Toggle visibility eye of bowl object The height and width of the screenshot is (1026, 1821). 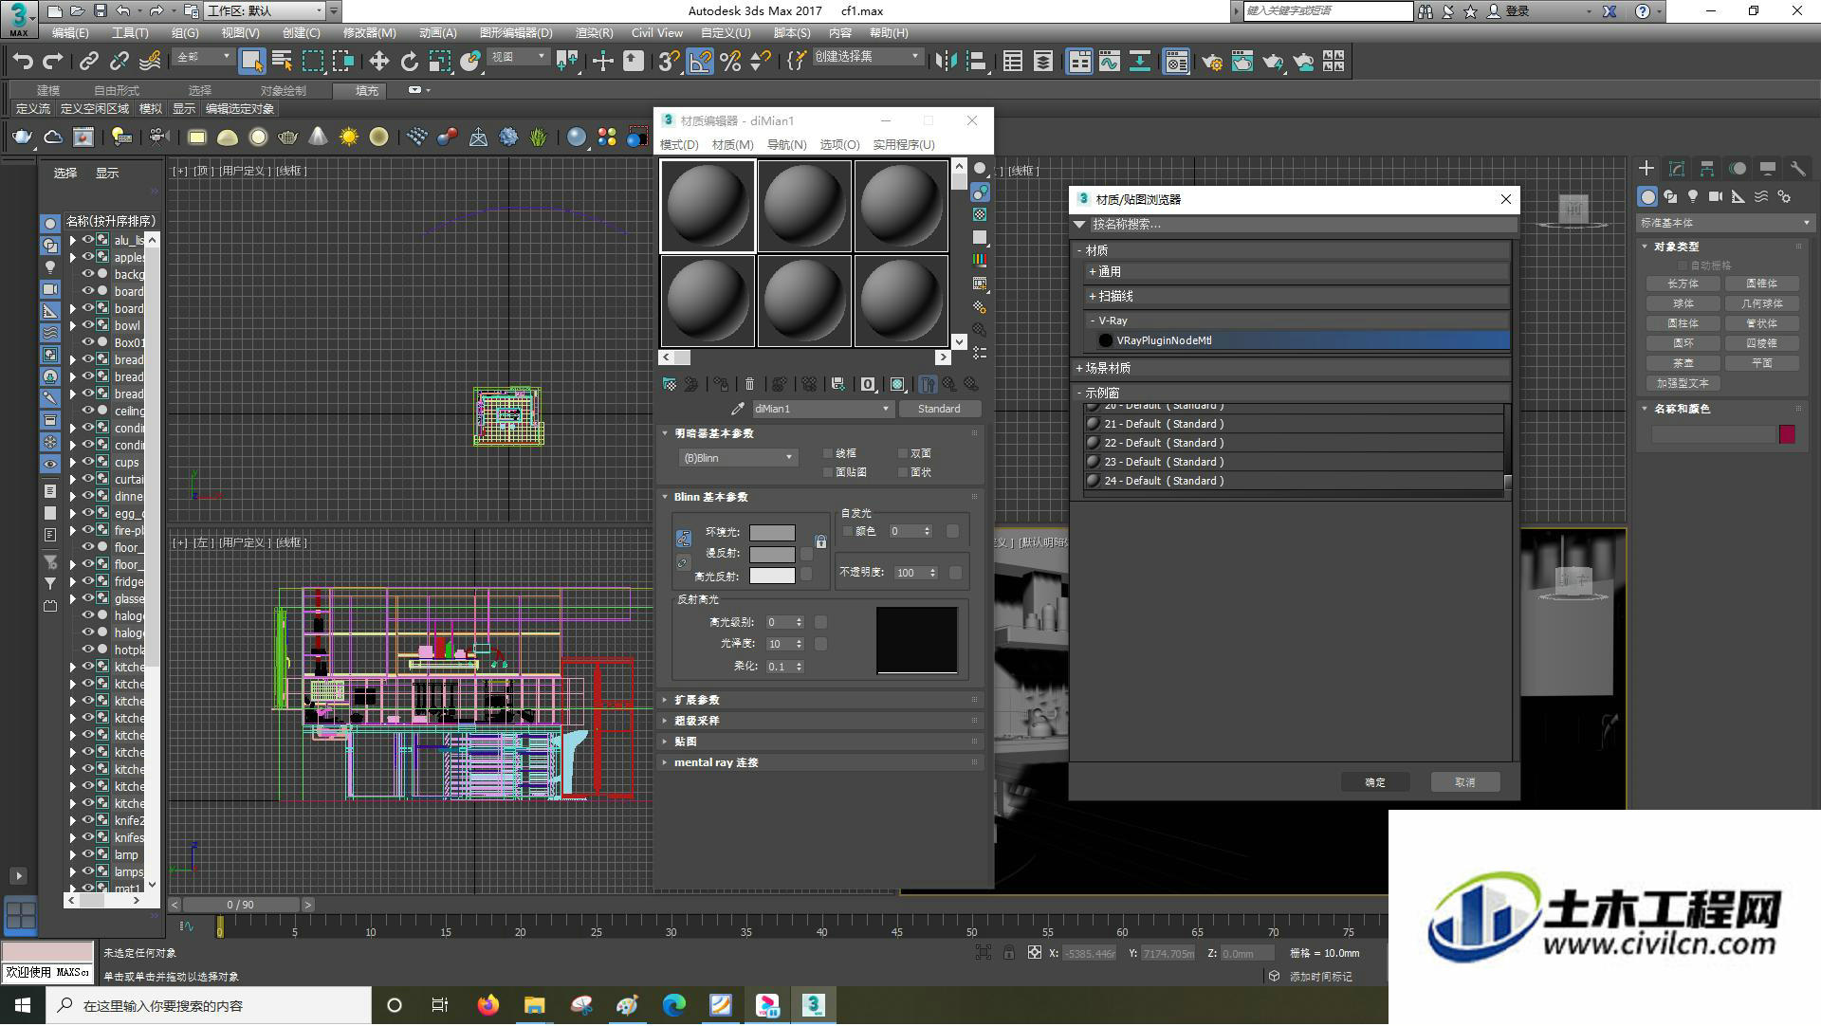88,325
